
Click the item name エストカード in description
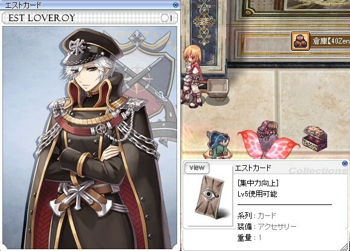[x=253, y=168]
